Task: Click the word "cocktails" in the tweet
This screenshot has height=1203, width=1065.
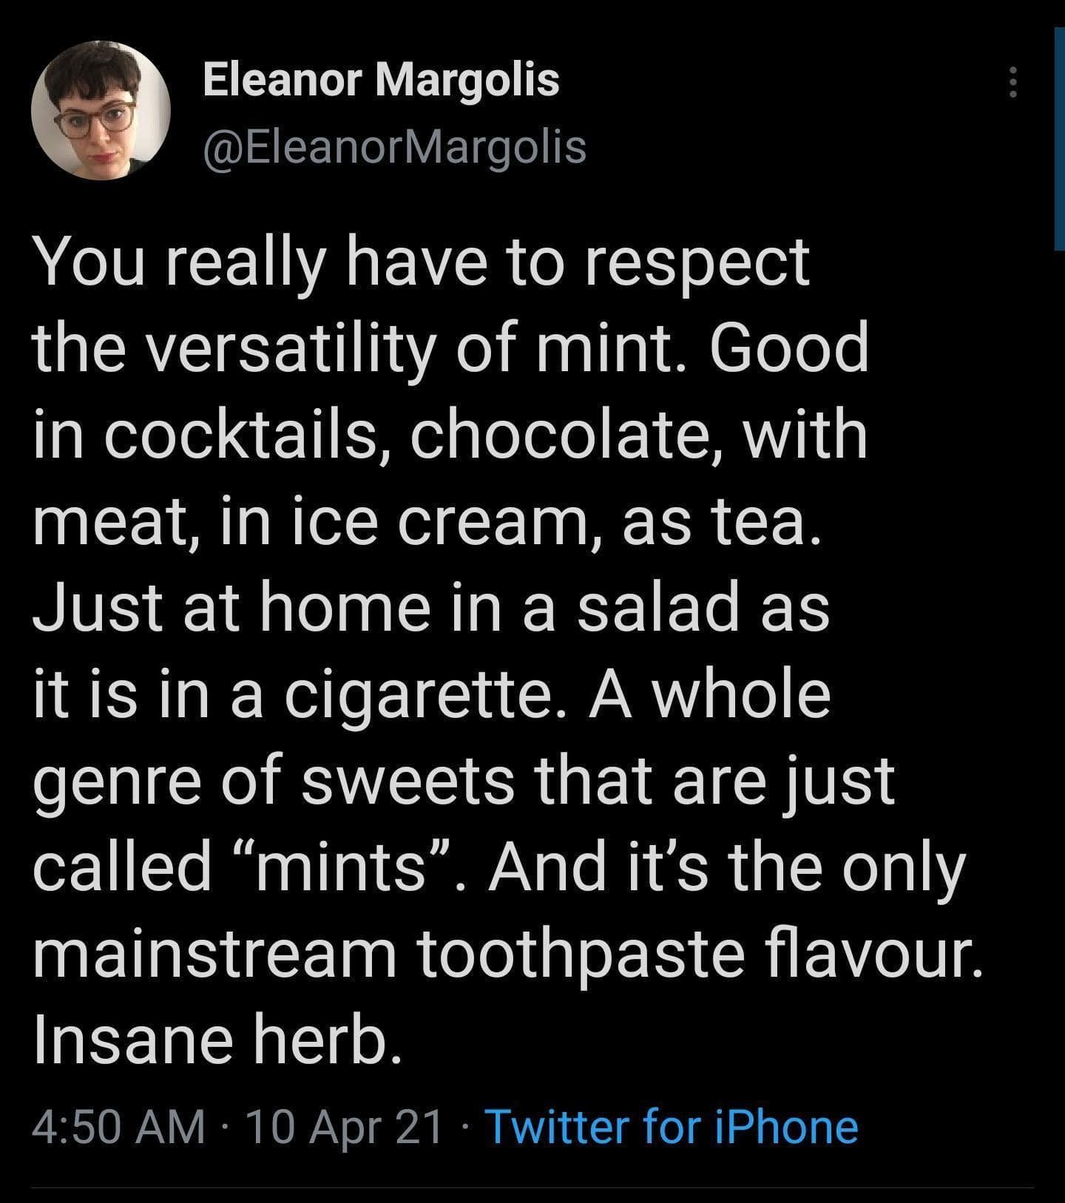Action: pyautogui.click(x=246, y=436)
